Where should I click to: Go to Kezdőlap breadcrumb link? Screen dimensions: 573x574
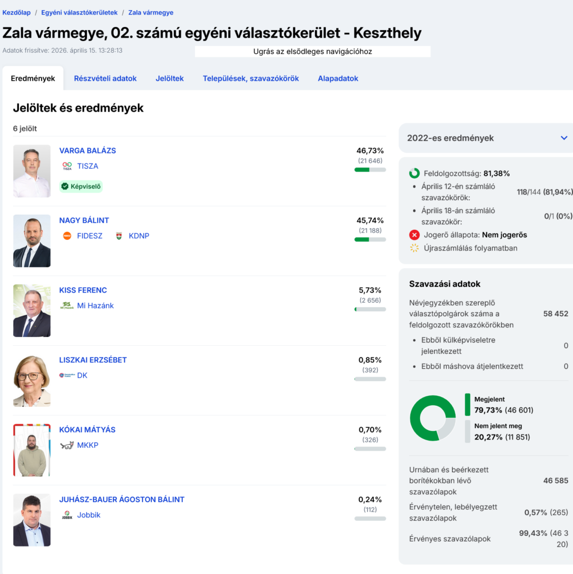point(17,12)
